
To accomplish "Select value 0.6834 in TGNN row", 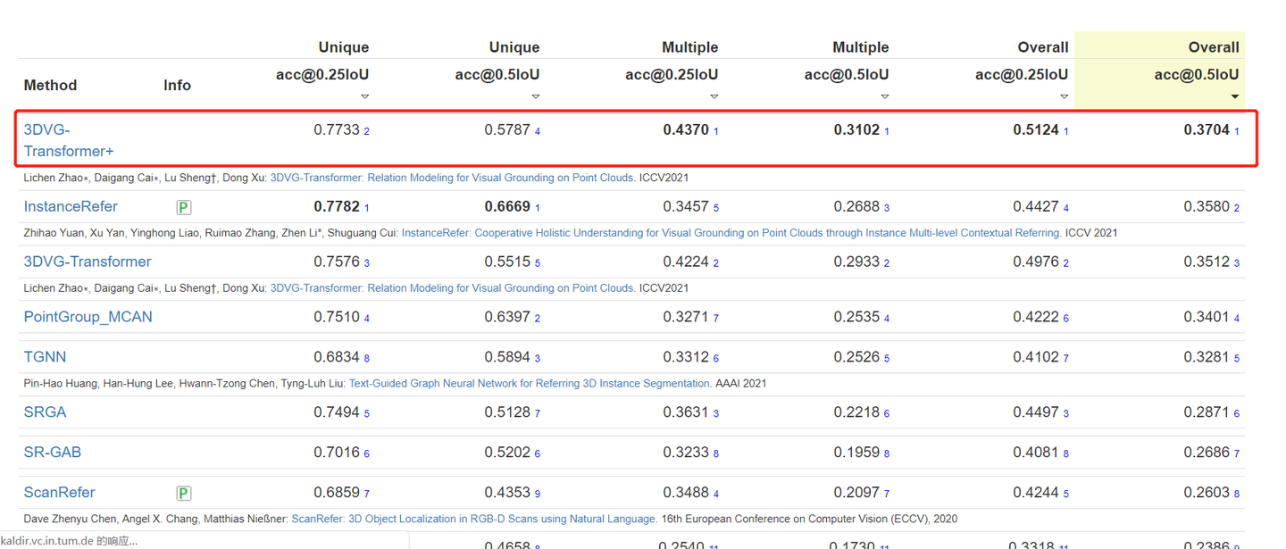I will 337,356.
